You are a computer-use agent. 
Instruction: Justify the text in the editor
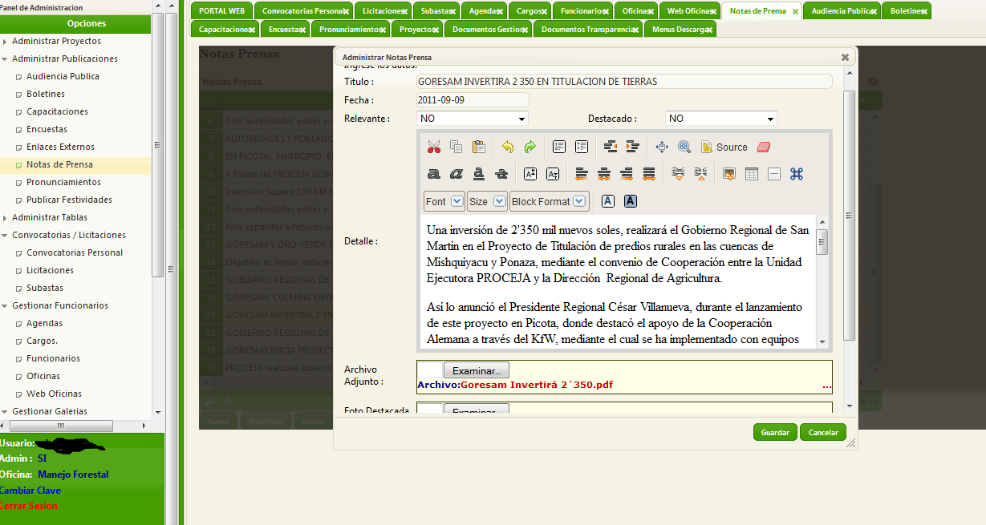coord(649,174)
